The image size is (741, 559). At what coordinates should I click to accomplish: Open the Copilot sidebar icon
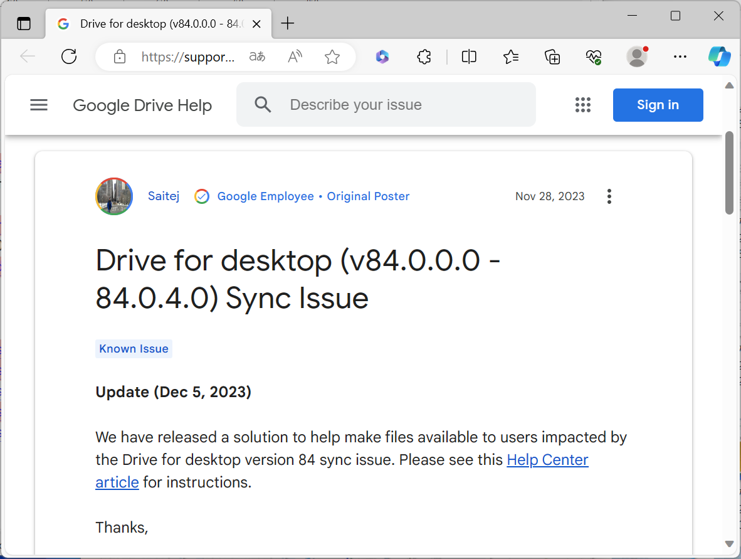719,57
